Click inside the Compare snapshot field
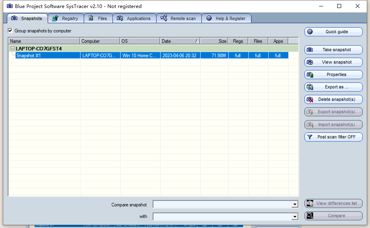This screenshot has width=370, height=228. [222, 204]
